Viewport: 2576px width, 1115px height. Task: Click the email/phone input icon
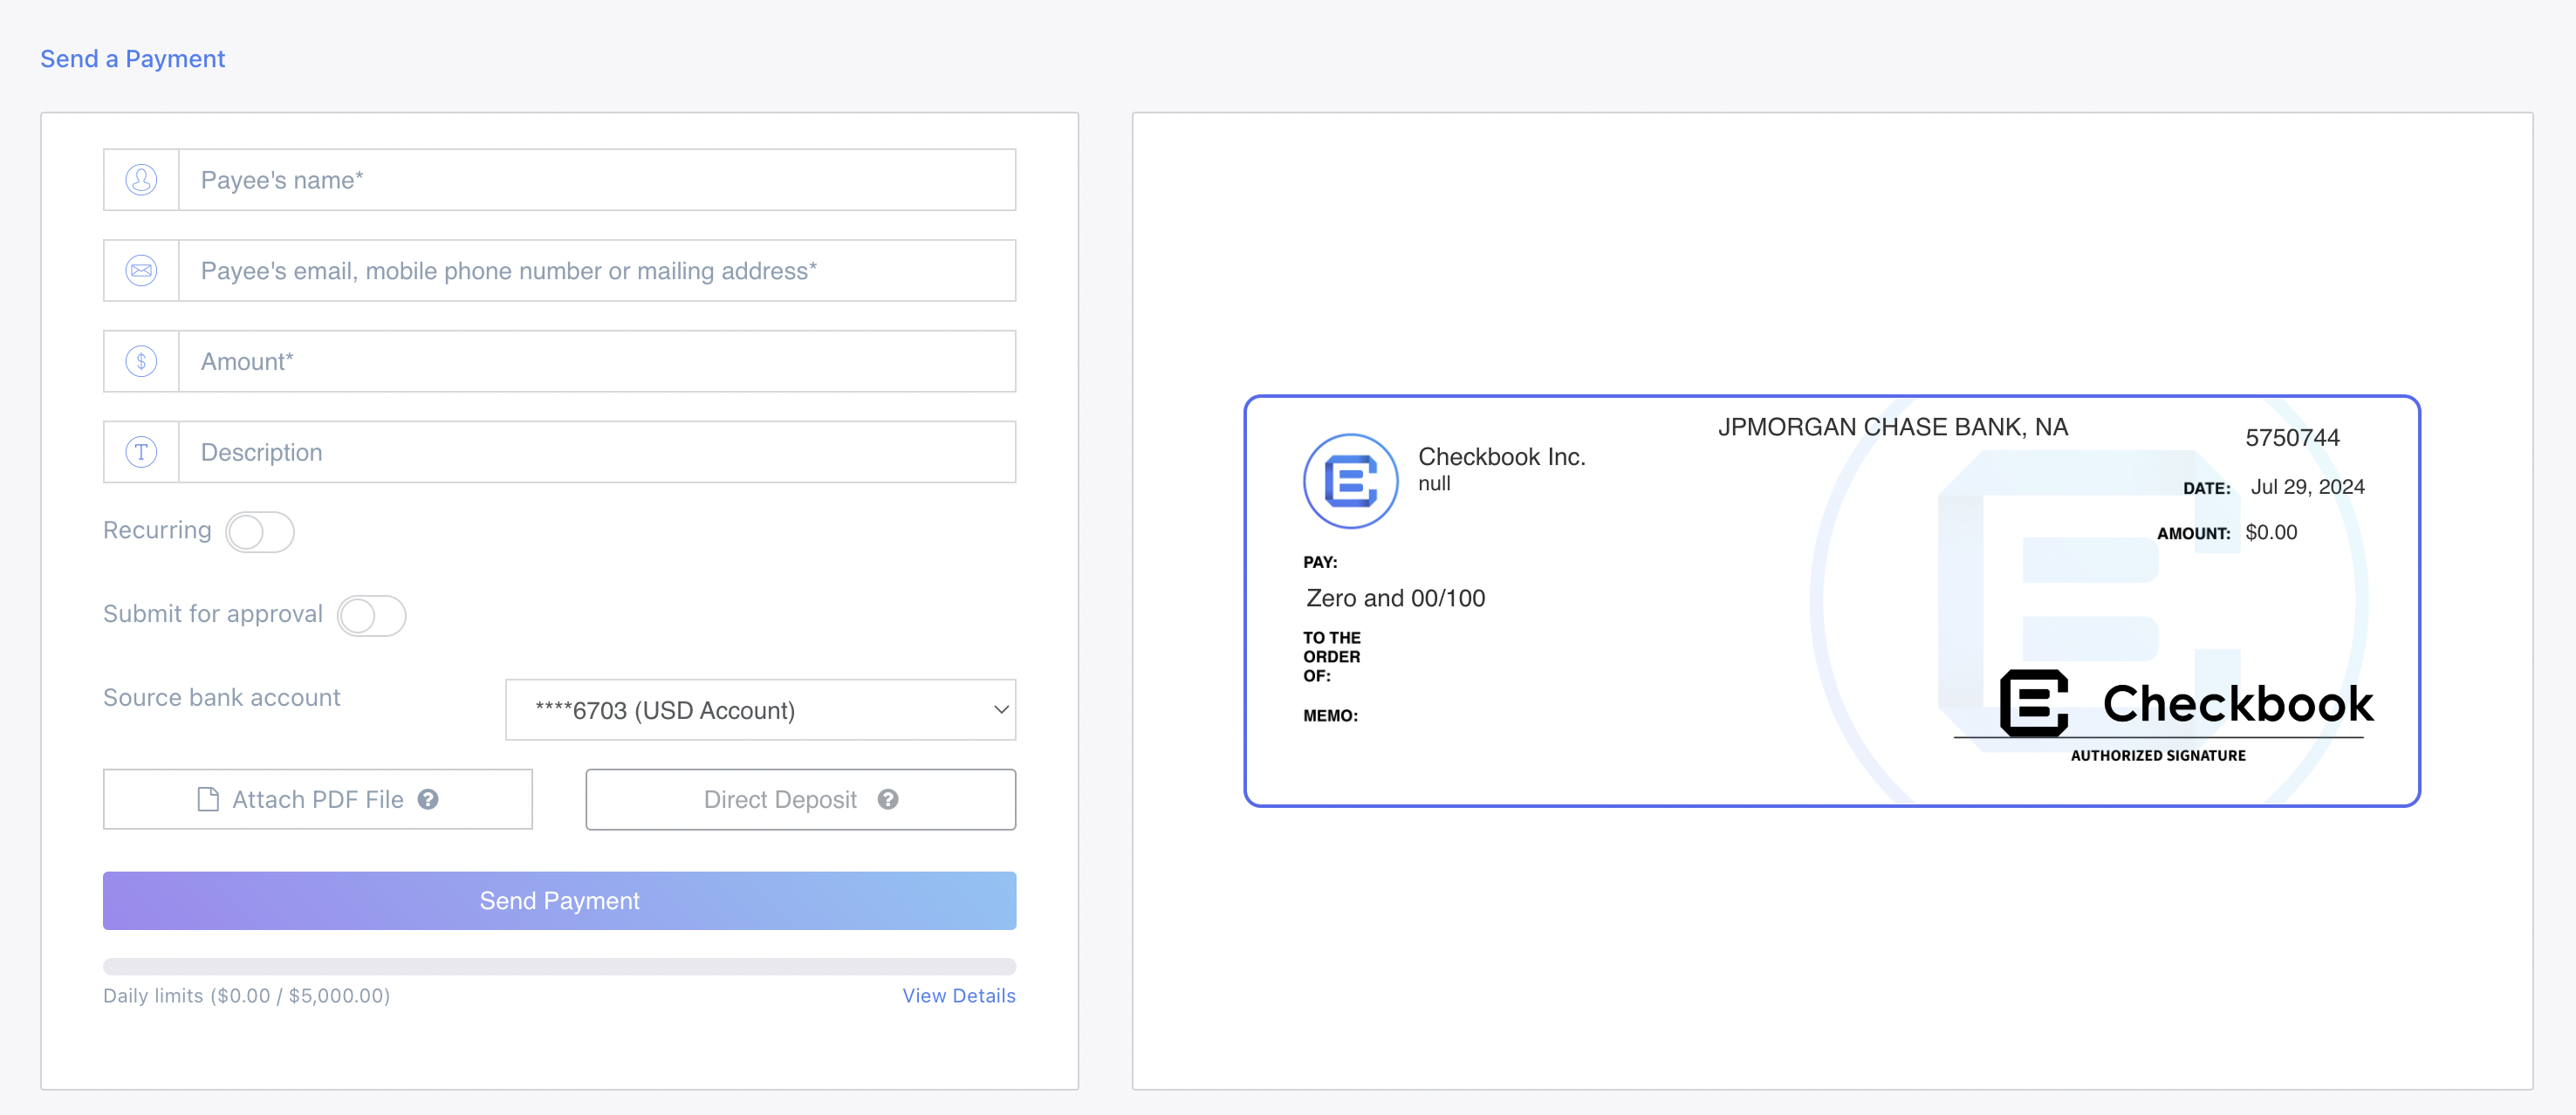tap(141, 270)
